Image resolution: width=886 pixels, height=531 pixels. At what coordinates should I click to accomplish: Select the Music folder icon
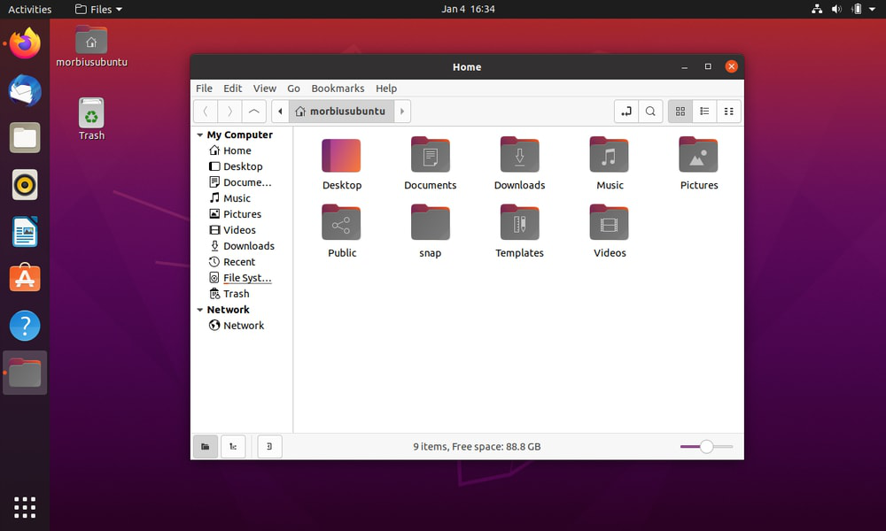pos(610,155)
